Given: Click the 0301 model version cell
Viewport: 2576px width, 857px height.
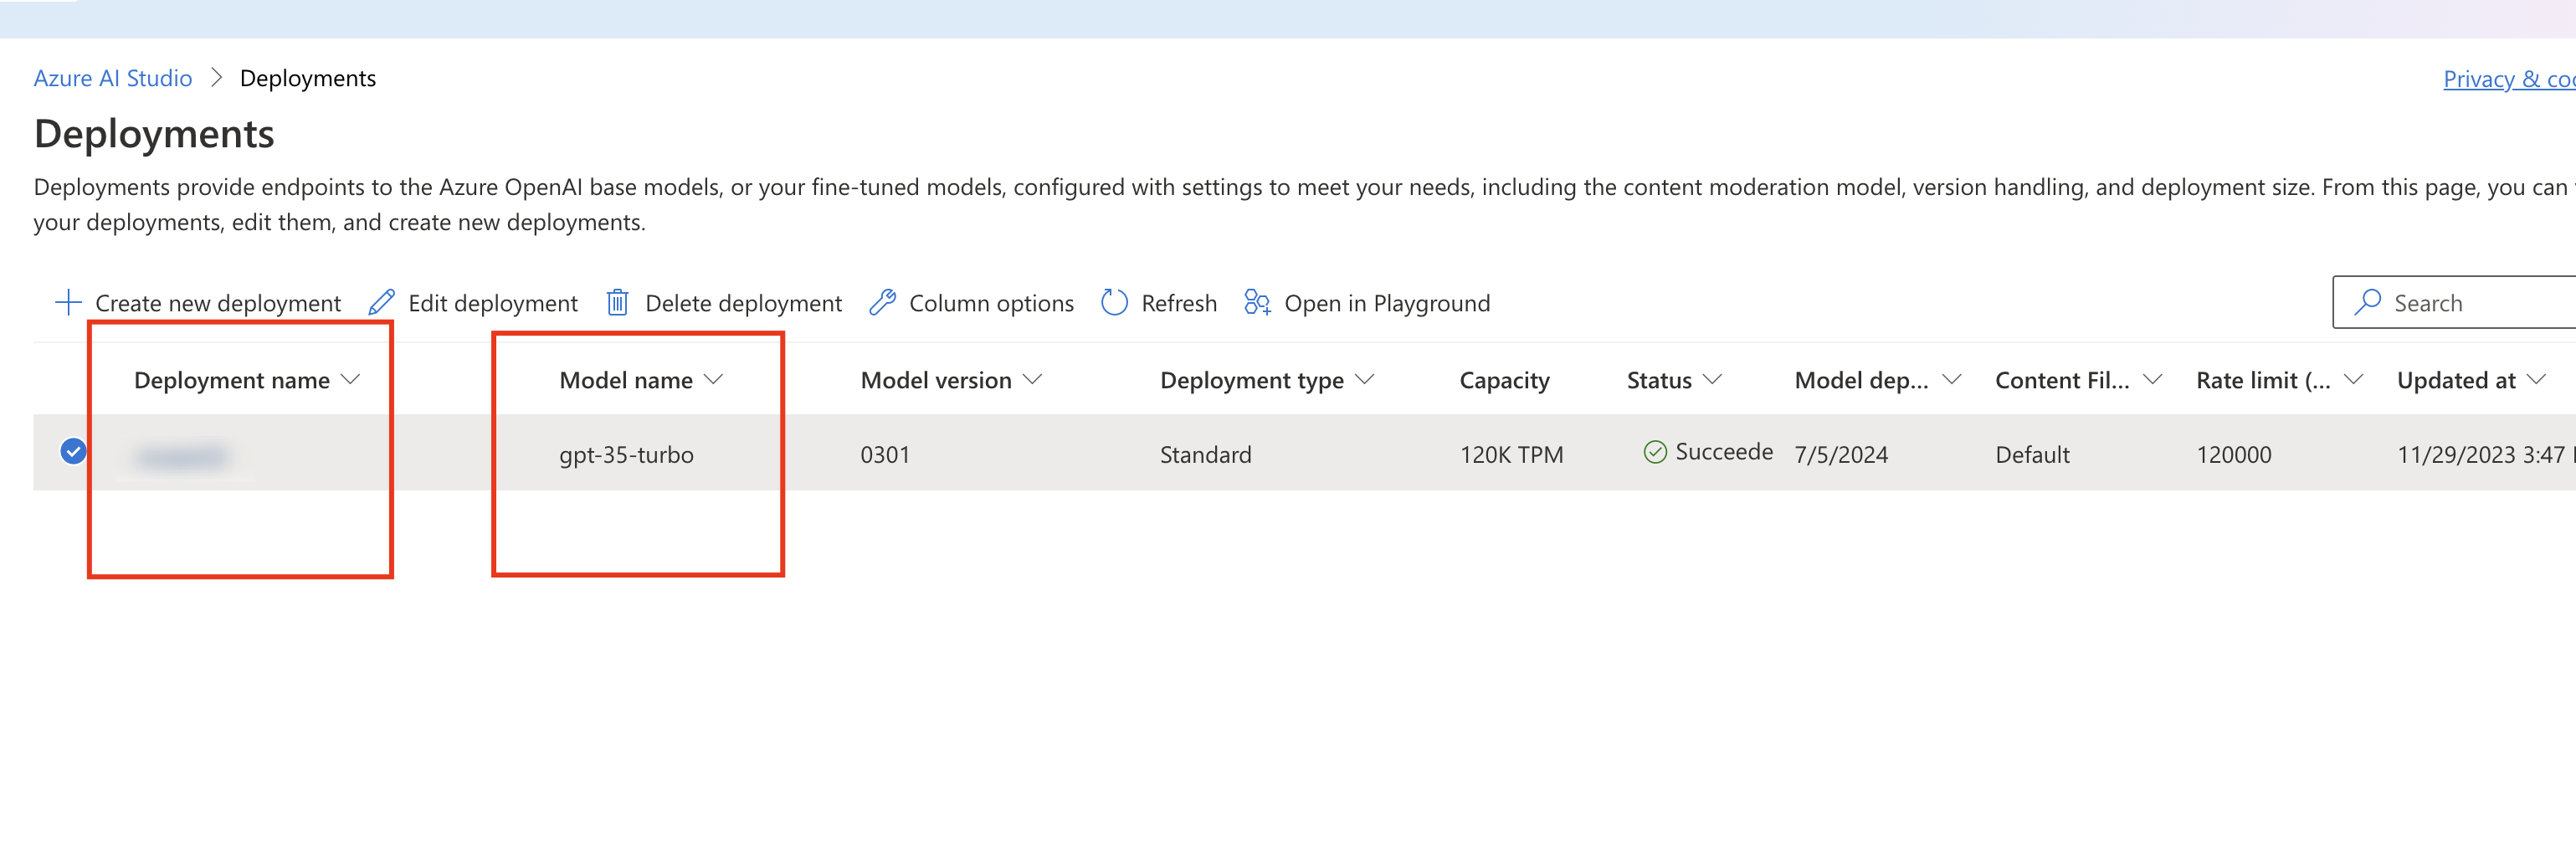Looking at the screenshot, I should (885, 455).
